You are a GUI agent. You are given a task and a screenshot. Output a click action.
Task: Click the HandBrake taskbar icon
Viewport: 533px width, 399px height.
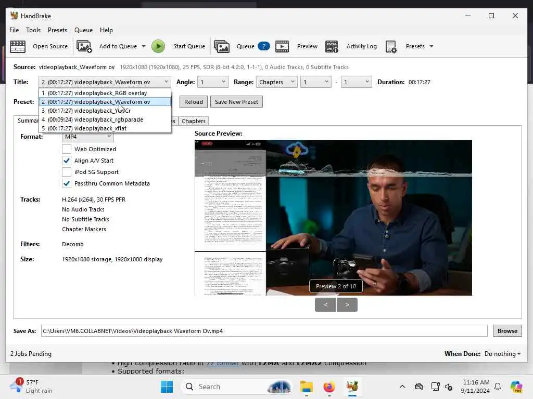coord(352,387)
